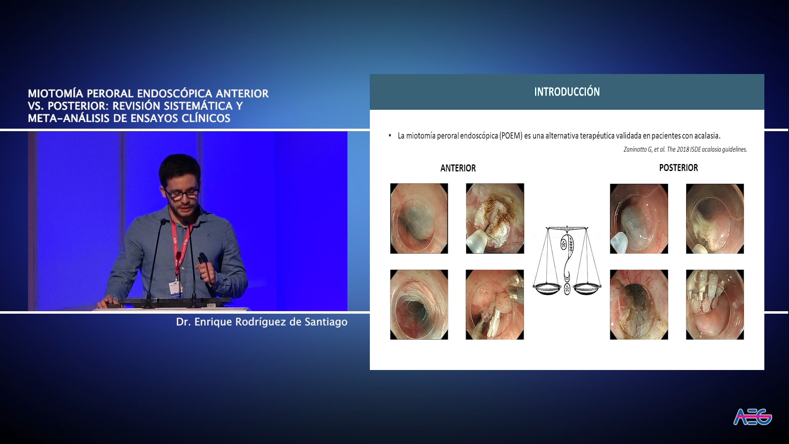Click the speaker name Dr. Enrique Rodríguez

coord(262,323)
